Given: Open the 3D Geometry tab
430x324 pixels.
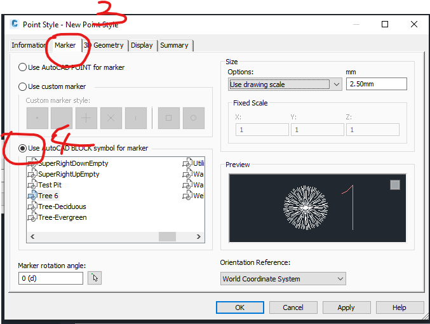Looking at the screenshot, I should click(105, 45).
